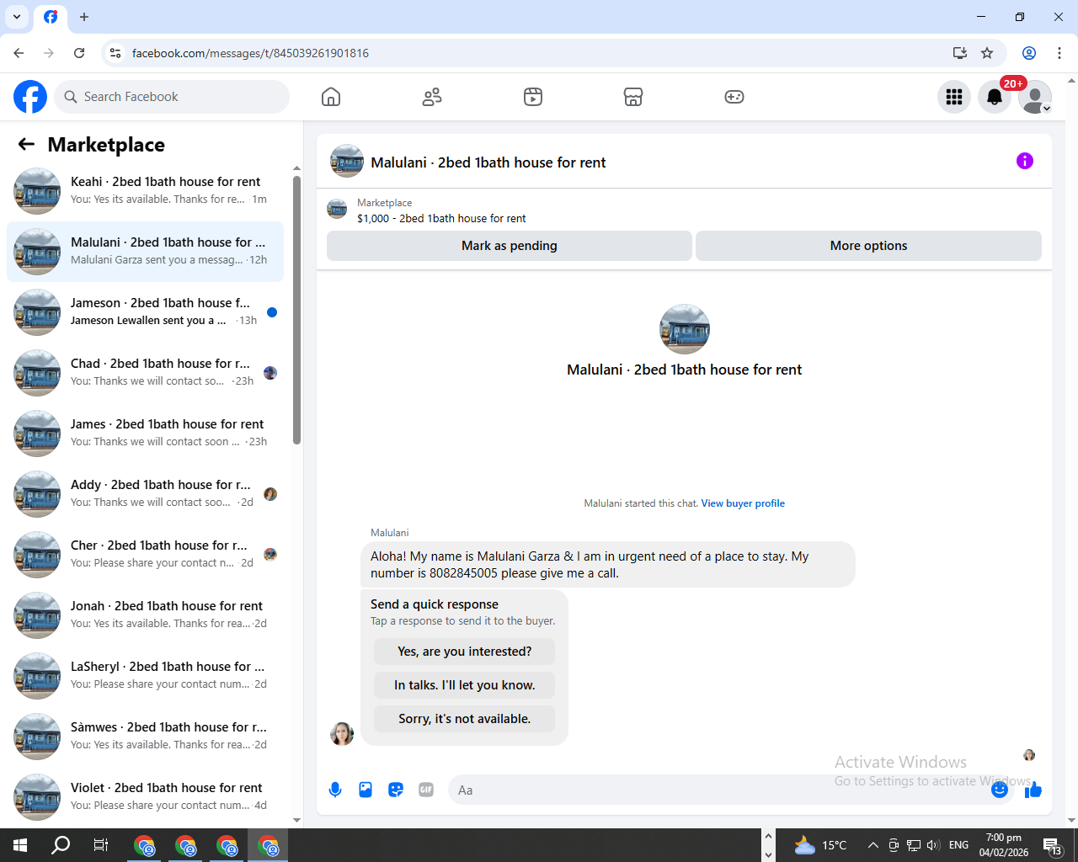Send a thumbs-up like
The height and width of the screenshot is (862, 1078).
[x=1033, y=790]
